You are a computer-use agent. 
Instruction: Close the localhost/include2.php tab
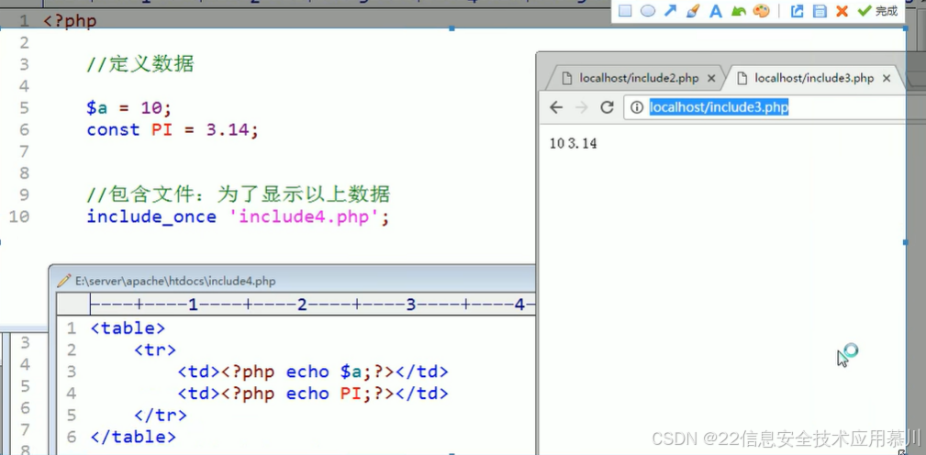pos(711,79)
